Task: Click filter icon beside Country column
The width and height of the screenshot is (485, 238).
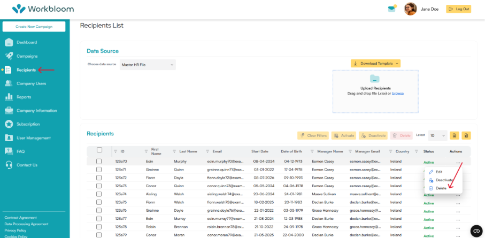Action: pos(391,151)
